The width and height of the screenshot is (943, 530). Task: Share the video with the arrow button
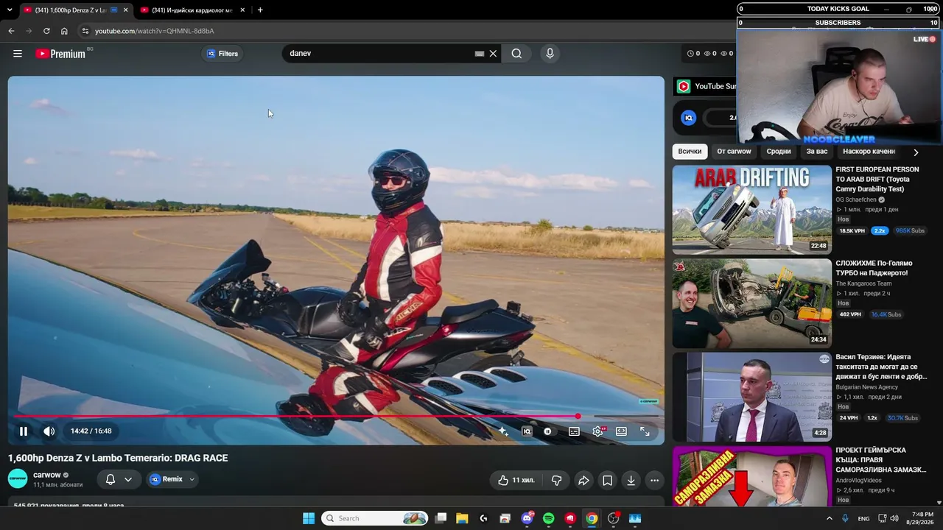click(x=583, y=481)
